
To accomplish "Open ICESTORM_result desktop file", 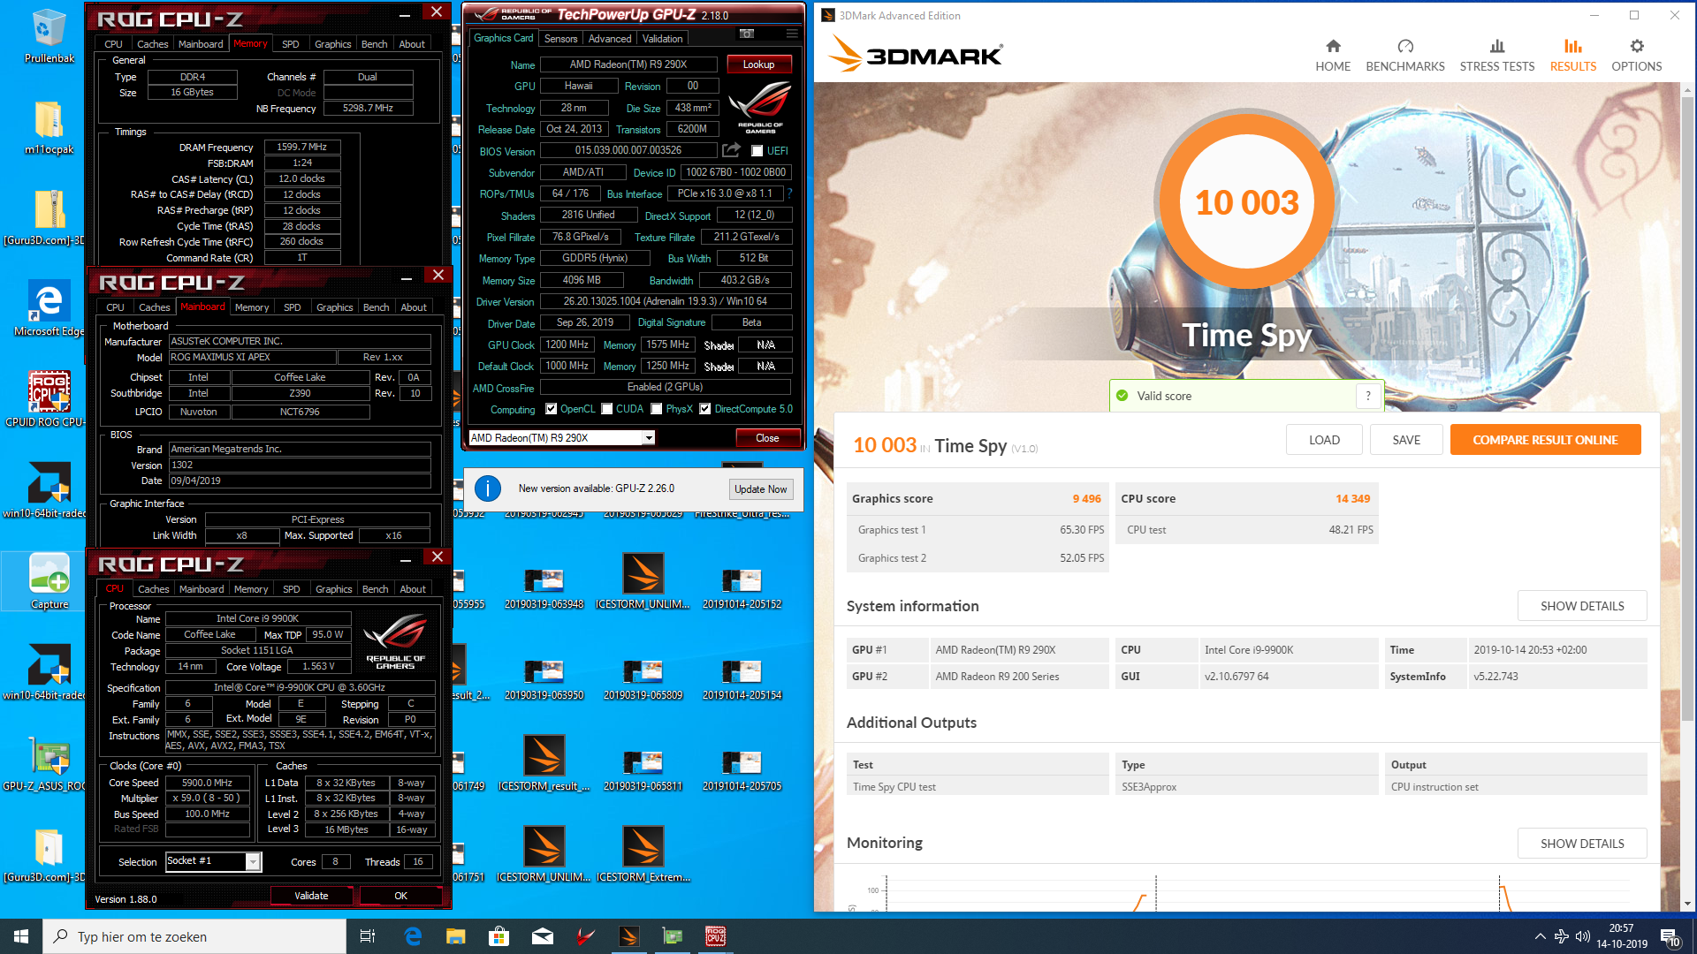I will (544, 764).
